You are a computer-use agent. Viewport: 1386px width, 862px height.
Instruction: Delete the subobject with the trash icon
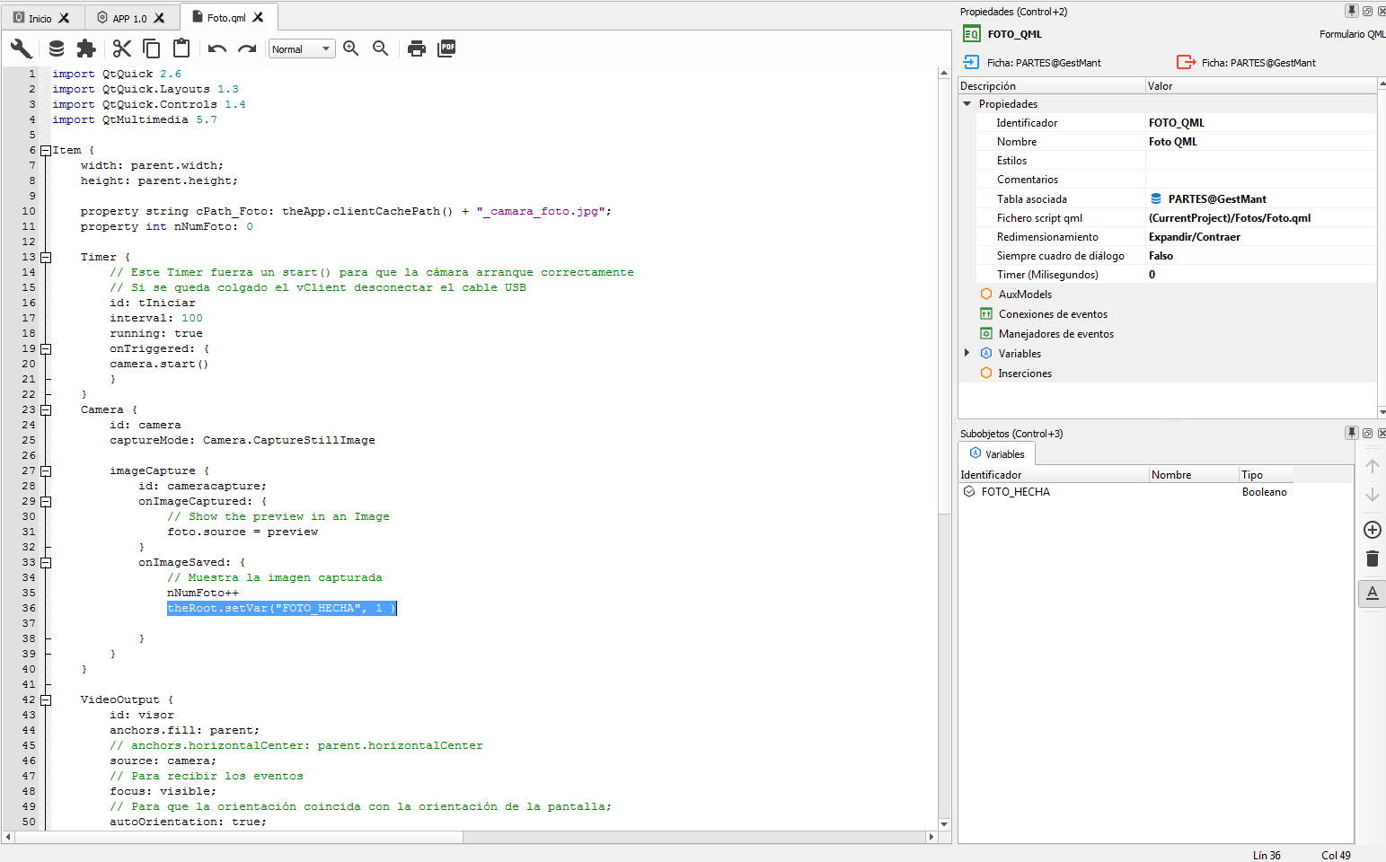coord(1373,559)
